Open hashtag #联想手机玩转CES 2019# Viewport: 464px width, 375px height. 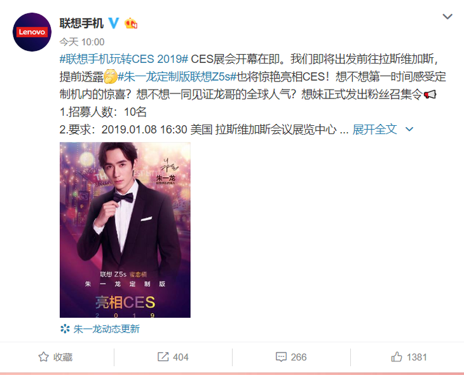pos(124,59)
